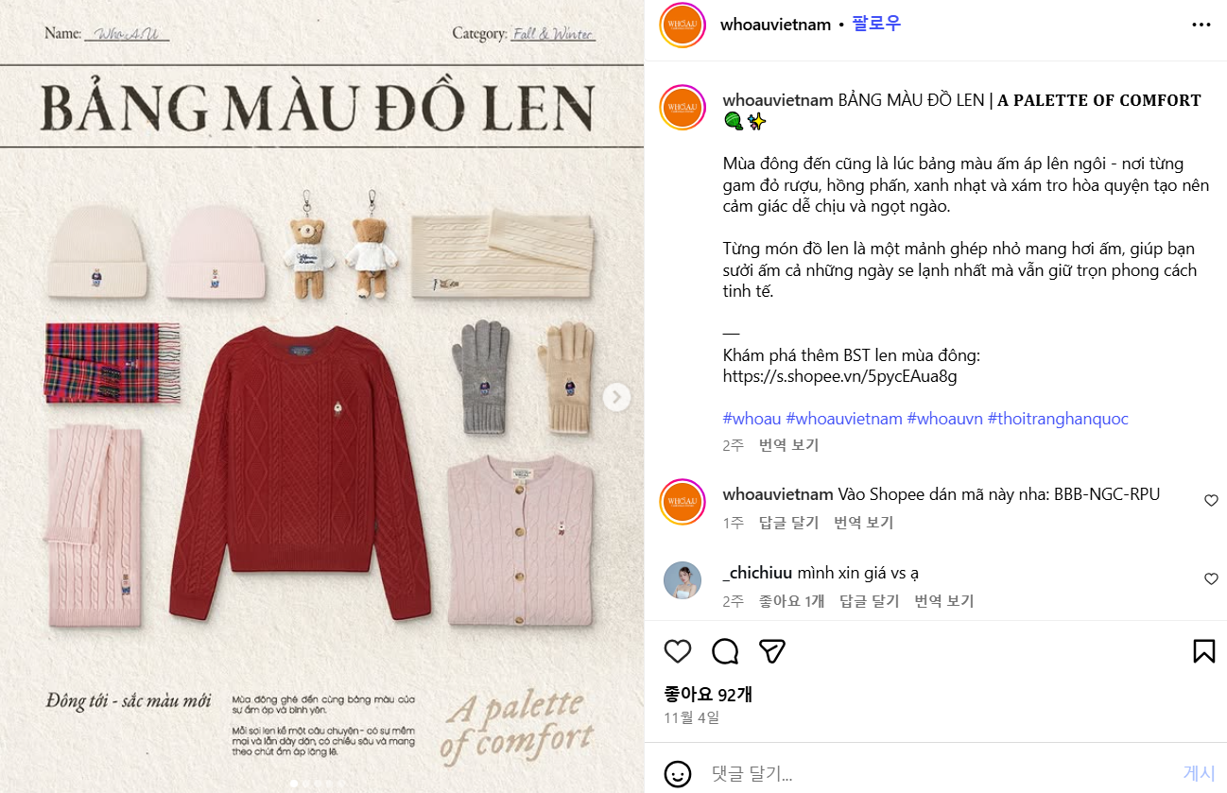Viewport: 1227px width, 793px height.
Task: Advance carousel with next arrow
Action: click(617, 397)
